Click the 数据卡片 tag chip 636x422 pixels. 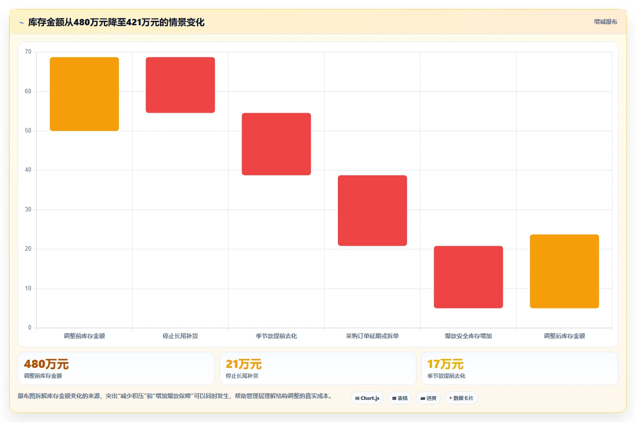[461, 398]
